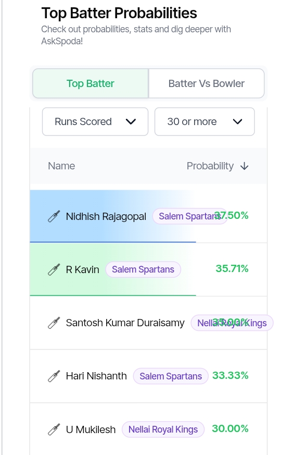This screenshot has height=455, width=294.
Task: Click the Probability sort arrow icon
Action: pyautogui.click(x=245, y=166)
